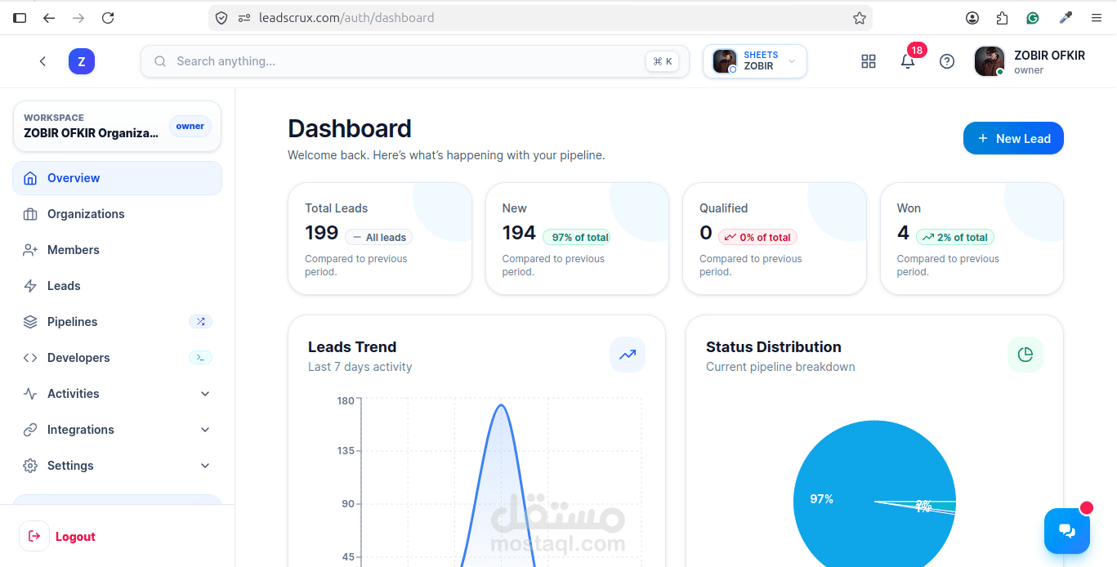Click the 0% of total badge

[757, 237]
